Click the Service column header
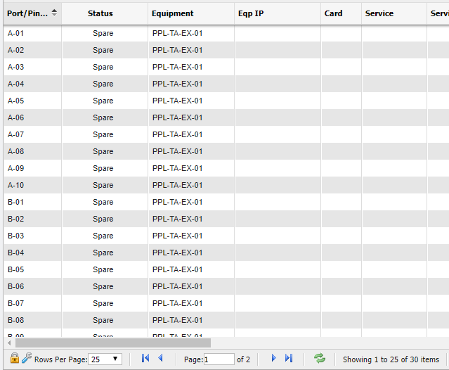Viewport: 449px width, 370px height. pos(379,13)
